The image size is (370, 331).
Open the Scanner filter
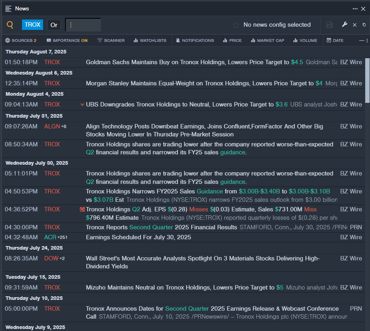point(111,41)
